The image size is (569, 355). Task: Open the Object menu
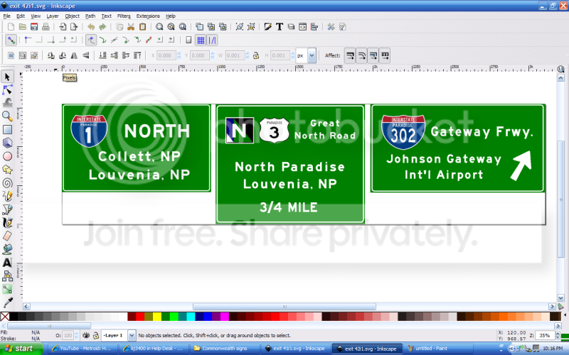(x=73, y=16)
